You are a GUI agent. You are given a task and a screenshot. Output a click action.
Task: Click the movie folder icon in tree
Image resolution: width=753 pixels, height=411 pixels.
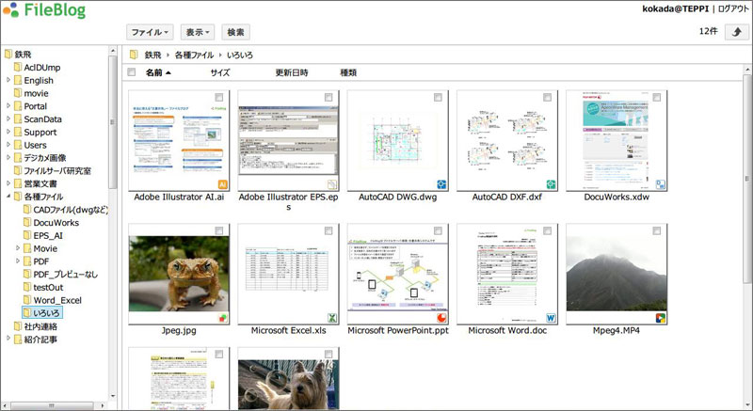(x=18, y=93)
